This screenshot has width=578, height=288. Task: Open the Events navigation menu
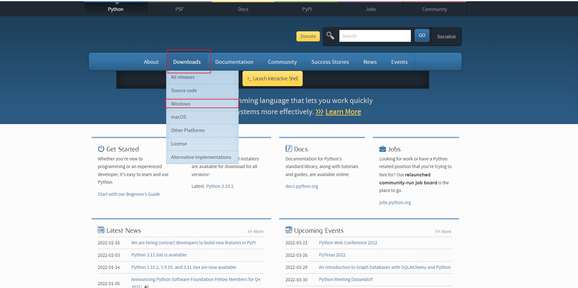click(x=399, y=62)
